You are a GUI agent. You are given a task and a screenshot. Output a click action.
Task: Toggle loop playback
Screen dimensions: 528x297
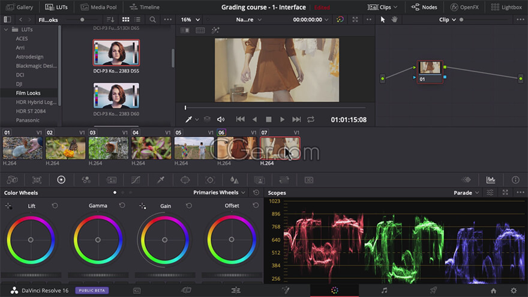[310, 119]
